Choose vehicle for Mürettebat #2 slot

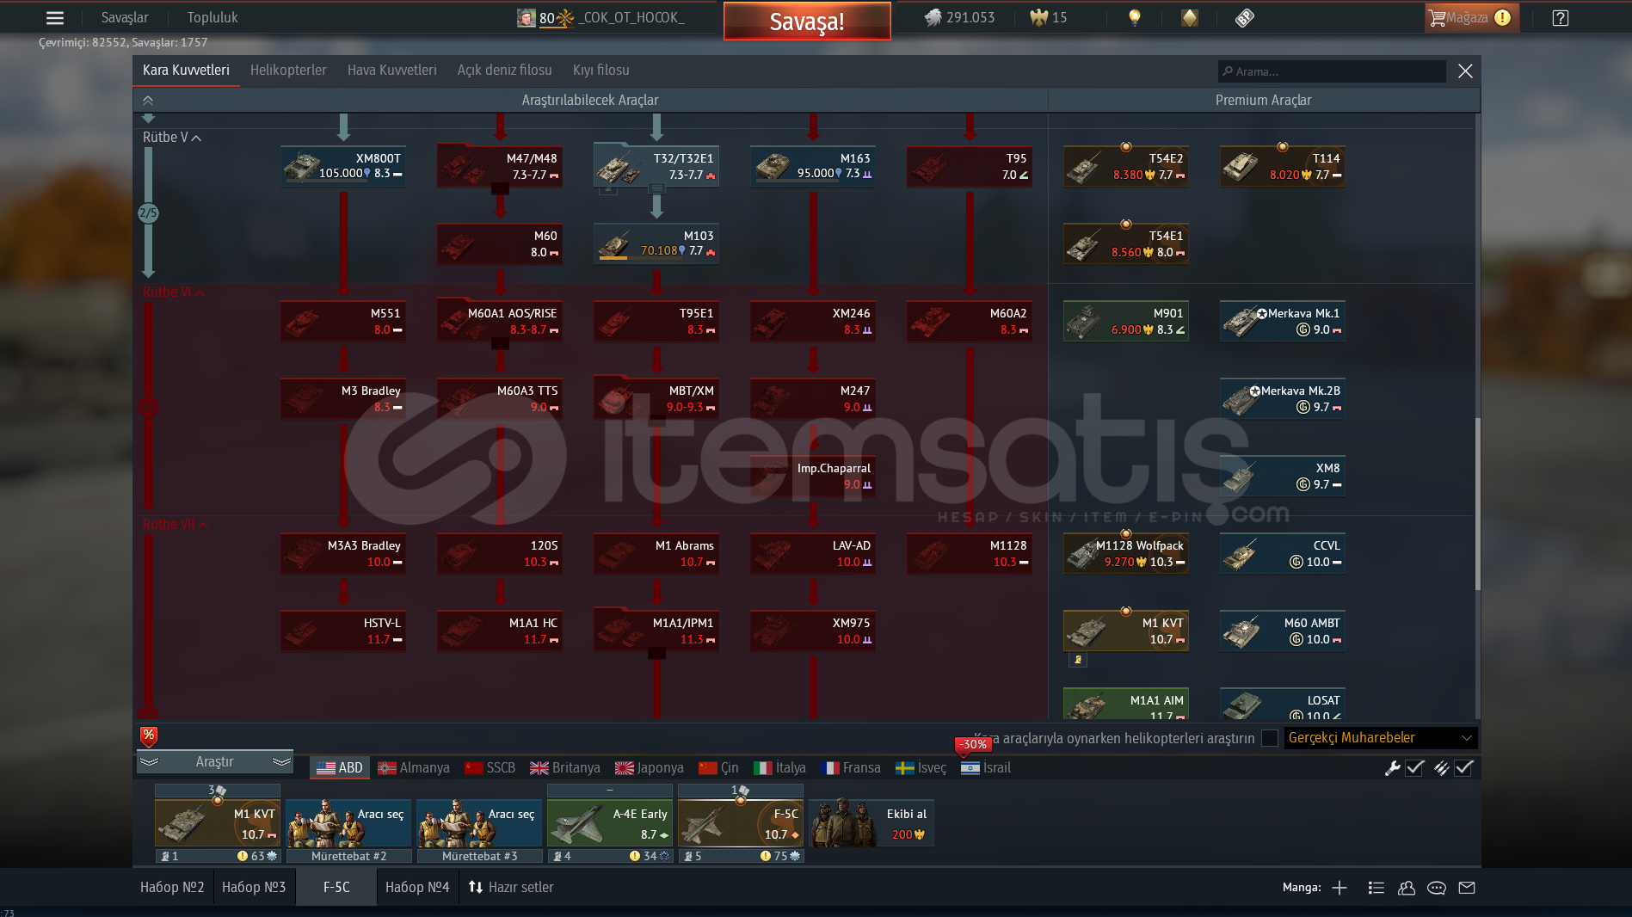click(348, 823)
